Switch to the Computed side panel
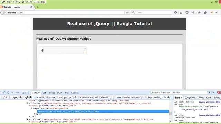The height and width of the screenshot is (124, 221). point(190,97)
